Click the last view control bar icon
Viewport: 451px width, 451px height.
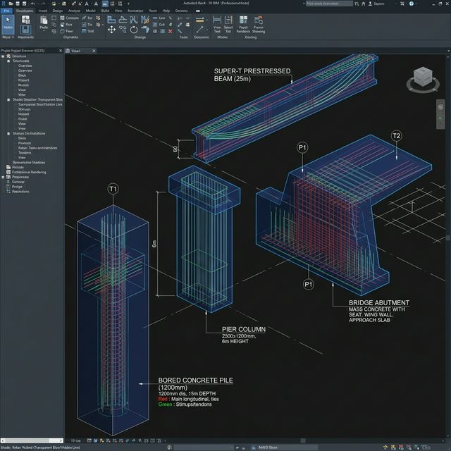(159, 440)
